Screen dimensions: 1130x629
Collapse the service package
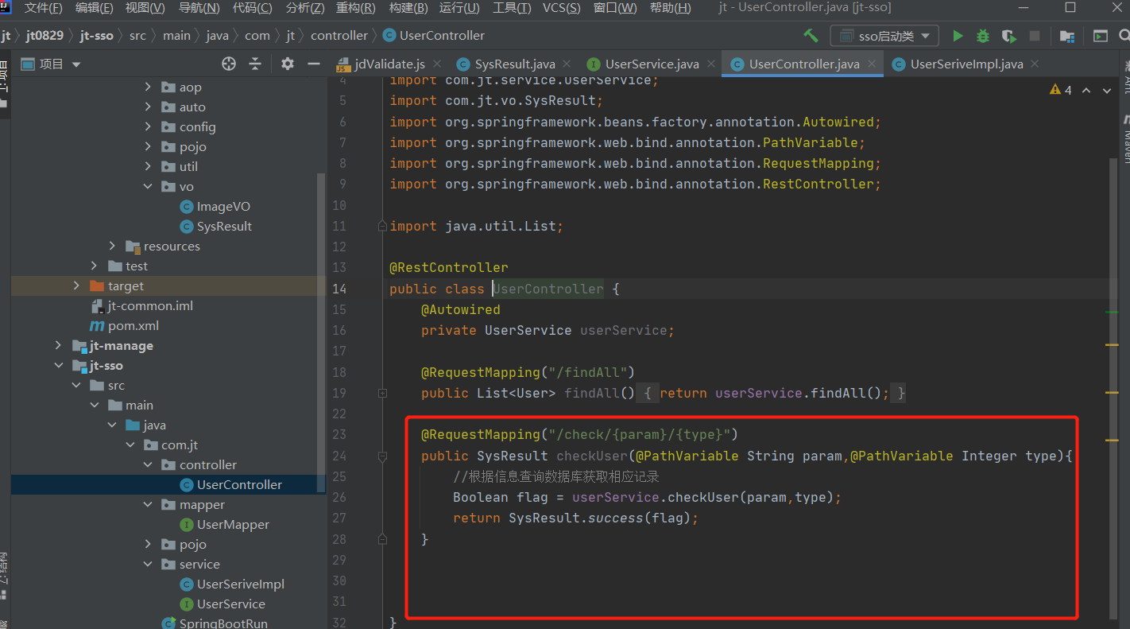click(x=148, y=564)
